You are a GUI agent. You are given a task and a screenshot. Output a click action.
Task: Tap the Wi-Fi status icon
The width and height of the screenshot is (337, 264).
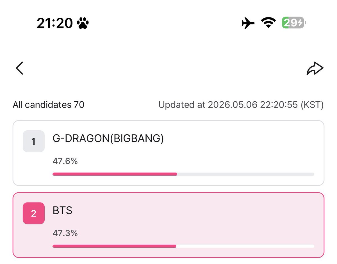pos(268,23)
